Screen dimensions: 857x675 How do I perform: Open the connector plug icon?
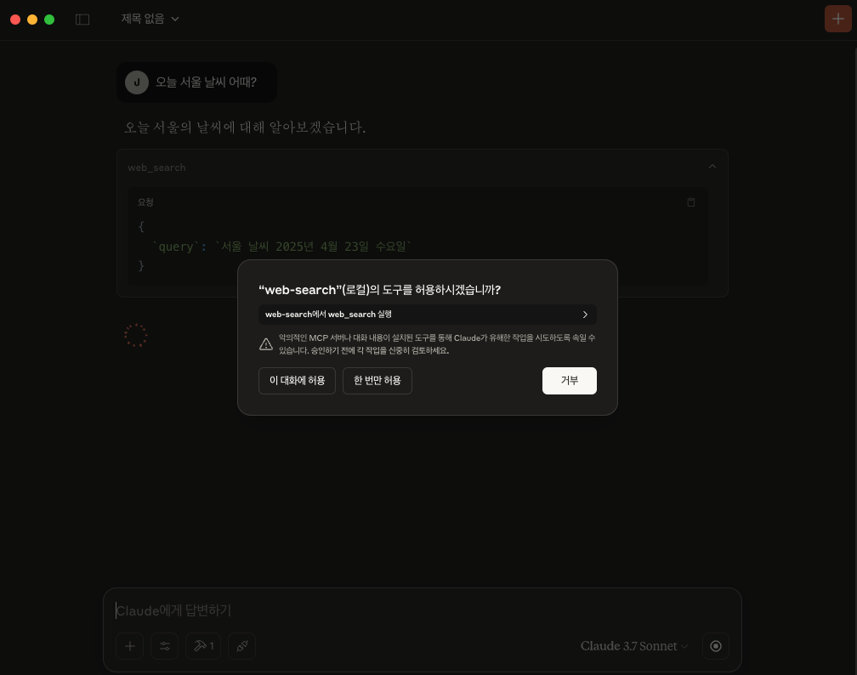(x=242, y=646)
